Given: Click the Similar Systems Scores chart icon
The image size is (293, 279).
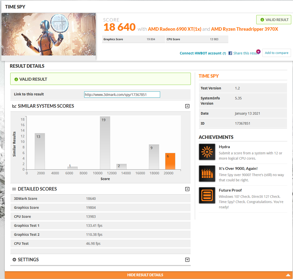Looking at the screenshot, I should point(14,106).
